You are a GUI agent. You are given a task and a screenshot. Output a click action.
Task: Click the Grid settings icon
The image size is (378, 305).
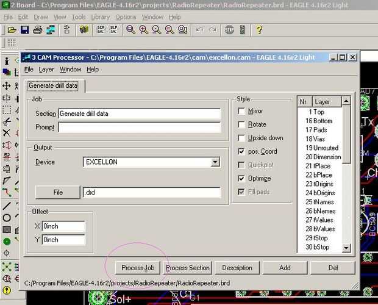click(12, 43)
